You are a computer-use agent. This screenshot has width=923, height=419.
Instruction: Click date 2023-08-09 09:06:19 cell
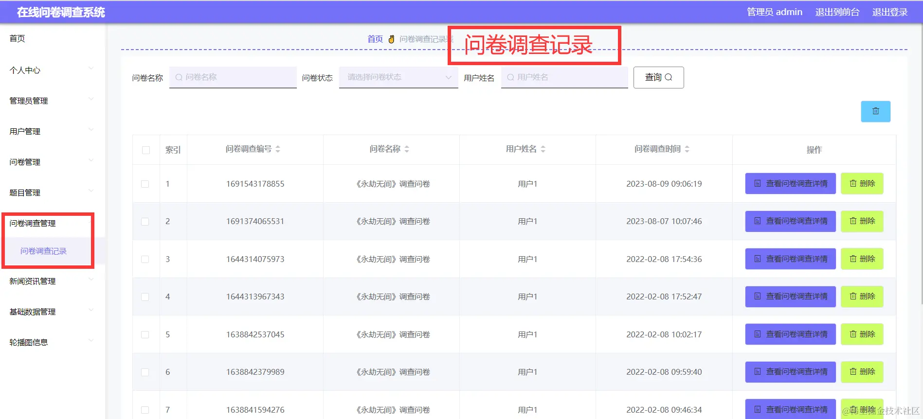(x=664, y=184)
